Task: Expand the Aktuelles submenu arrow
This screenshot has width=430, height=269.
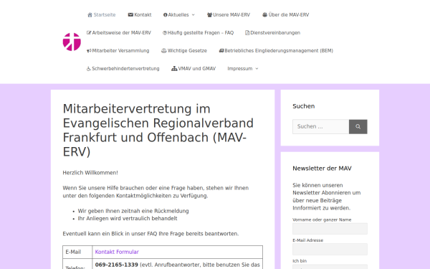Action: point(193,15)
